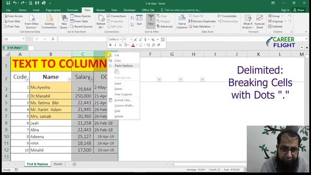Open the File tab
Screen dimensions: 311x175
click(8, 10)
